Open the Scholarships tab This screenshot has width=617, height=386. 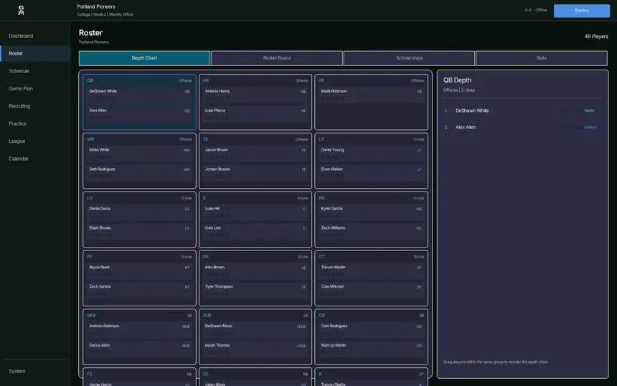(x=409, y=58)
